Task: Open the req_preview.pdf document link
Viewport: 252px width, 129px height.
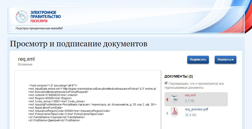Action: [x=196, y=109]
